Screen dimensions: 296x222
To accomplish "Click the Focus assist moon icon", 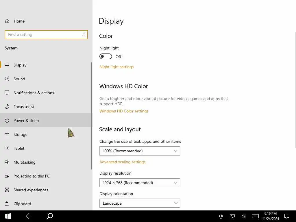I will [x=7, y=106].
